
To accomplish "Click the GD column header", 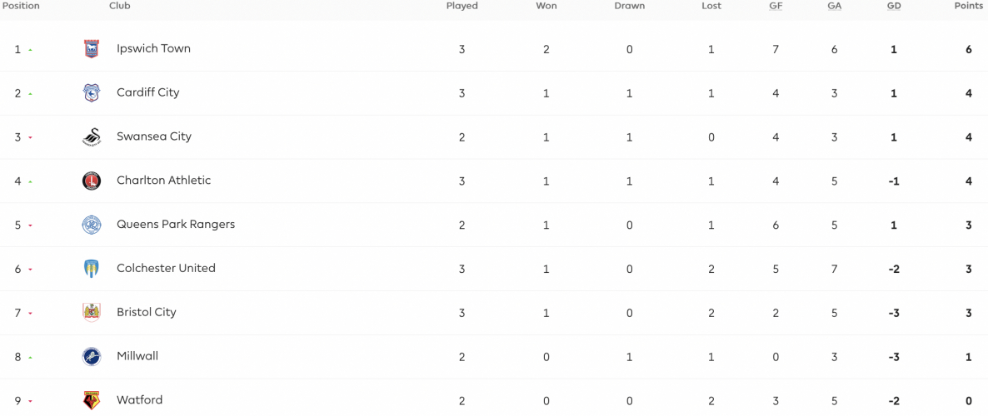I will click(894, 7).
